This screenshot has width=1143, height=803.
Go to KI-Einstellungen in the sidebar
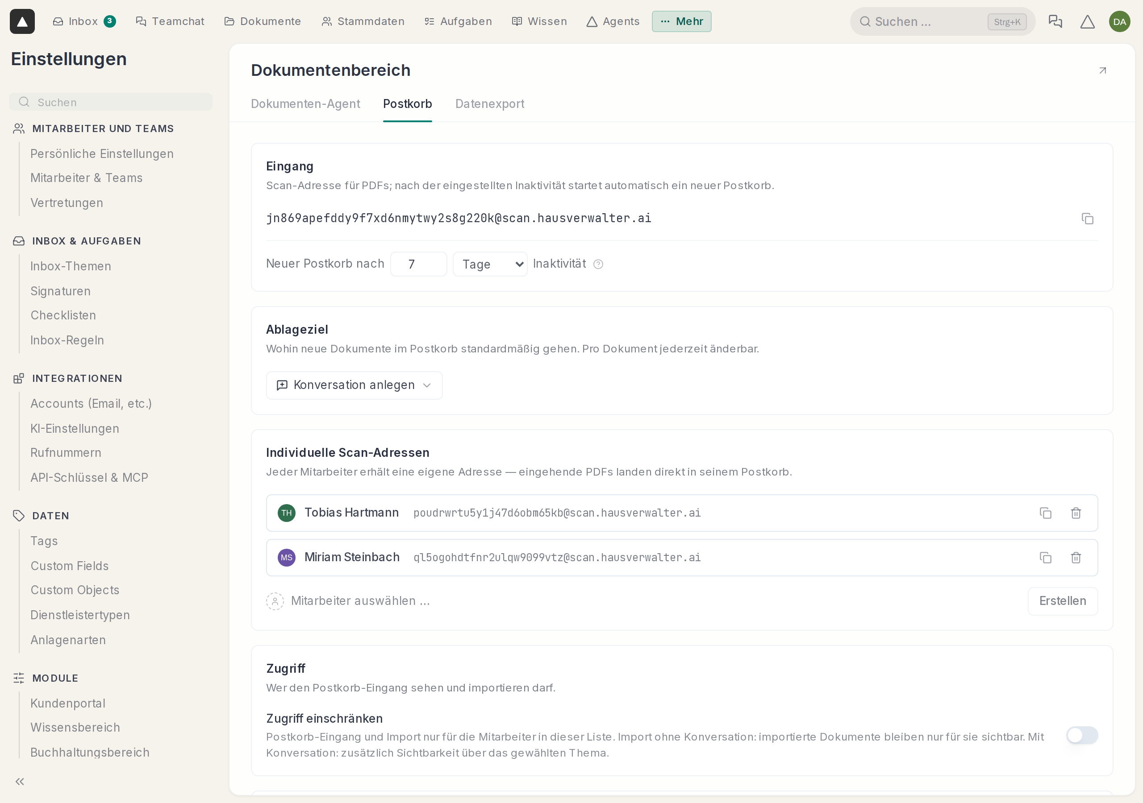tap(75, 428)
